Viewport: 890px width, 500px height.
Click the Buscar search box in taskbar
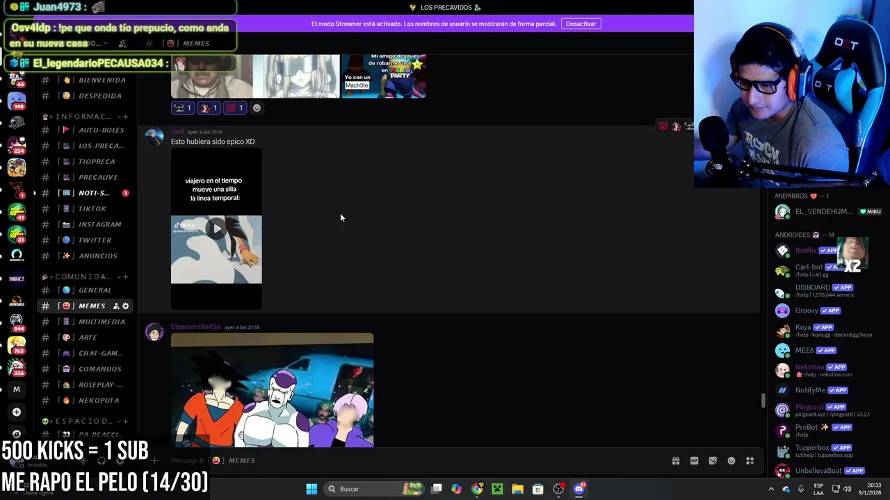373,489
